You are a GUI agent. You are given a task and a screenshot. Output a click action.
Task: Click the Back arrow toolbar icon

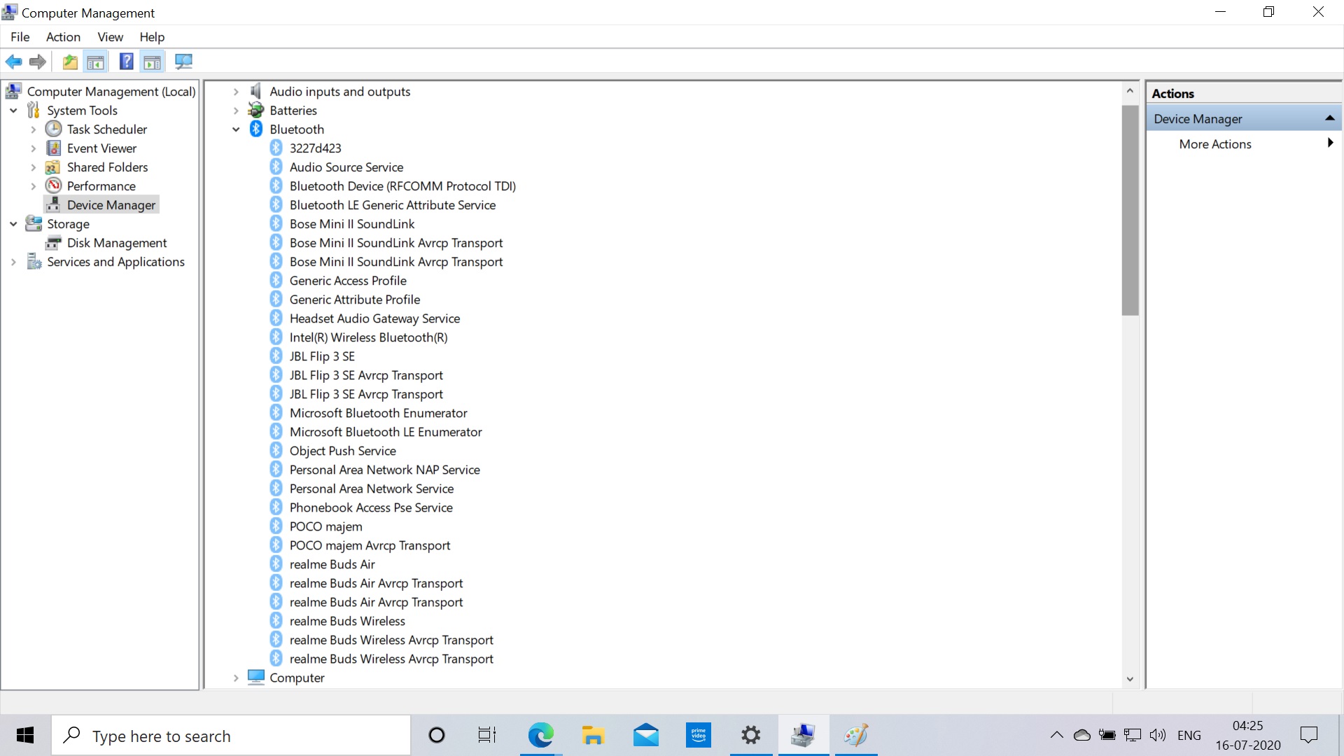click(x=13, y=62)
